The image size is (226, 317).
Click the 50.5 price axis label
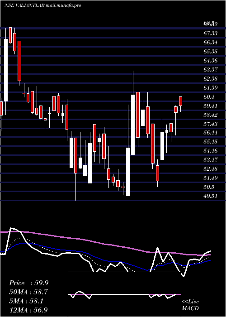pyautogui.click(x=209, y=187)
